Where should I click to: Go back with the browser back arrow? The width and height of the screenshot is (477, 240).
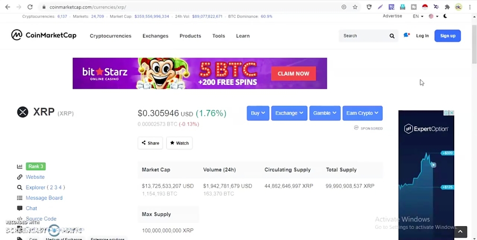[x=7, y=7]
